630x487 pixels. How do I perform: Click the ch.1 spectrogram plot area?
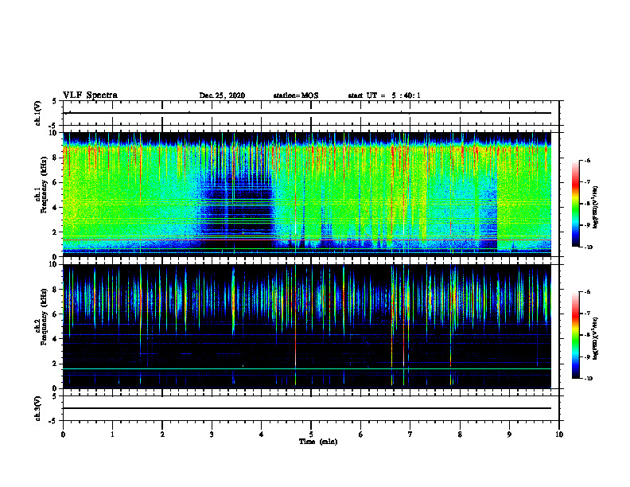point(307,194)
